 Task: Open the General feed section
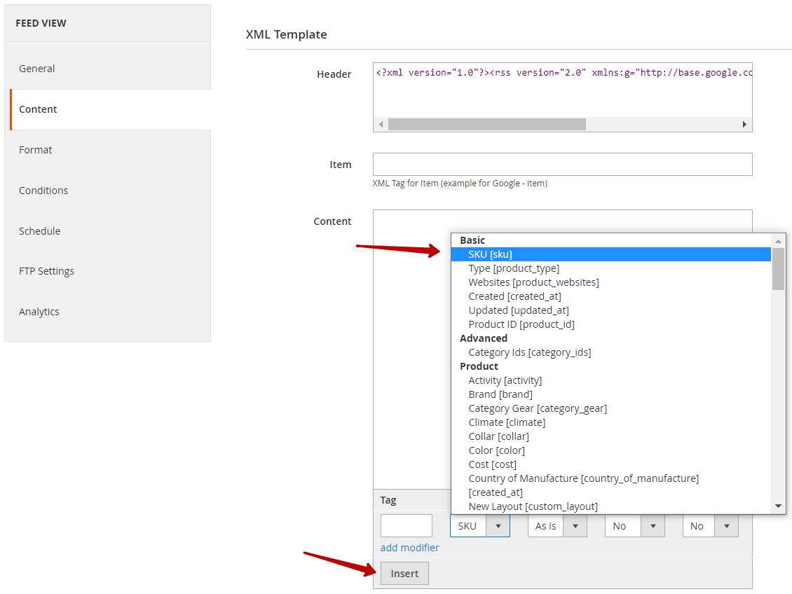click(108, 68)
